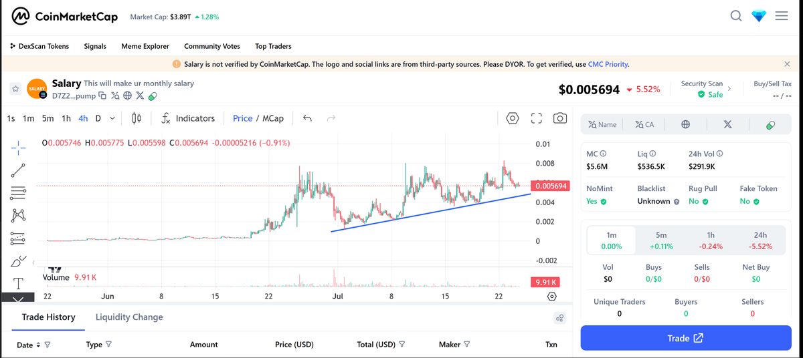Click green pill link in info panel
The image size is (803, 358).
pyautogui.click(x=770, y=124)
